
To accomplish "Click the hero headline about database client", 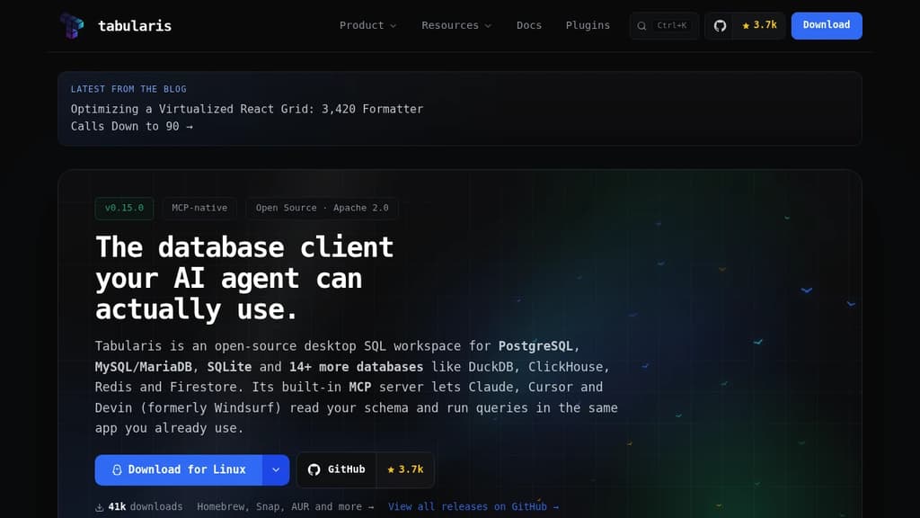I will pos(244,278).
